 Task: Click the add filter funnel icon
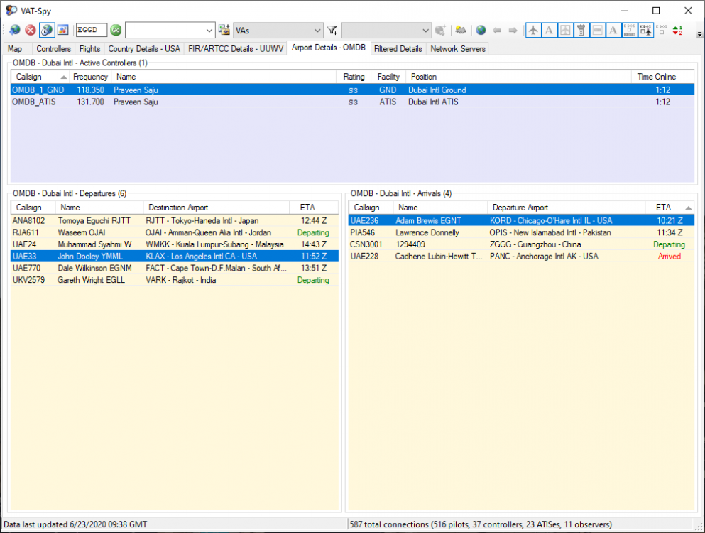pos(332,30)
